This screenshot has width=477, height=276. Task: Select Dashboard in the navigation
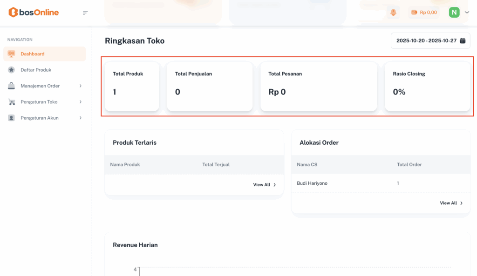[33, 54]
